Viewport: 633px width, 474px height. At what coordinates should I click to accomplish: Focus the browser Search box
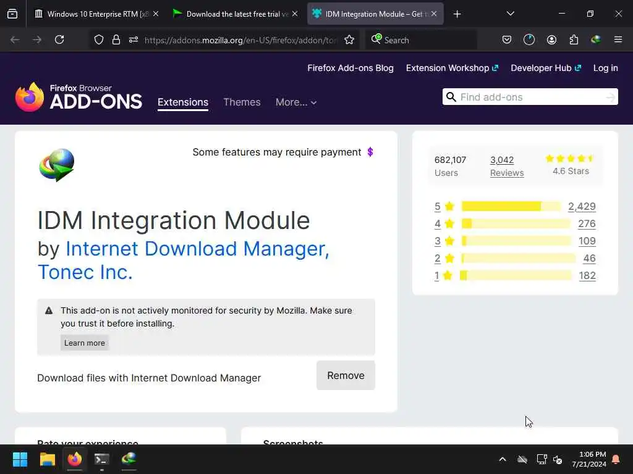tap(421, 40)
